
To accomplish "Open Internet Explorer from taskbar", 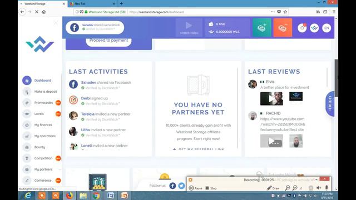I will point(28,196).
